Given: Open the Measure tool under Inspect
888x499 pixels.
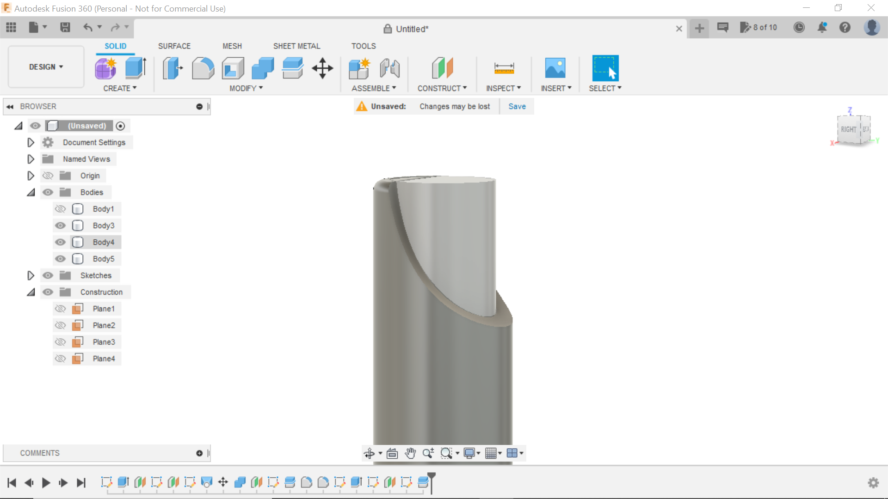Looking at the screenshot, I should coord(504,68).
